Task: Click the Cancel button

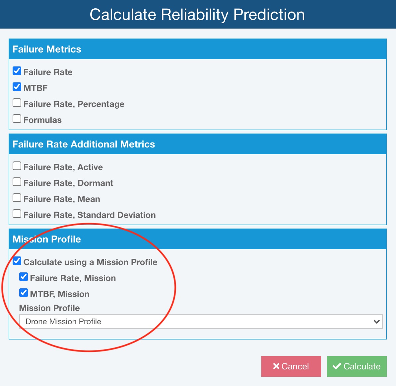Action: pos(291,366)
